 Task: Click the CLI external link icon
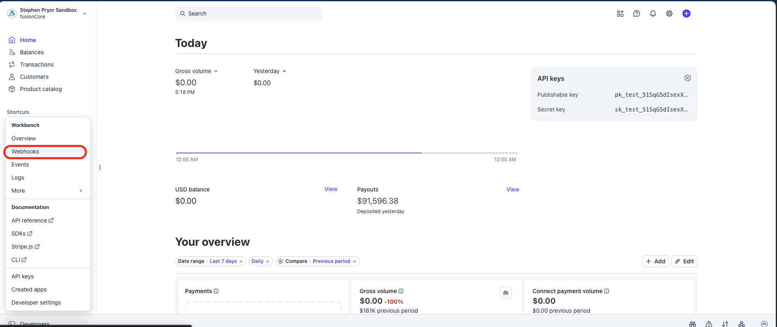[24, 260]
